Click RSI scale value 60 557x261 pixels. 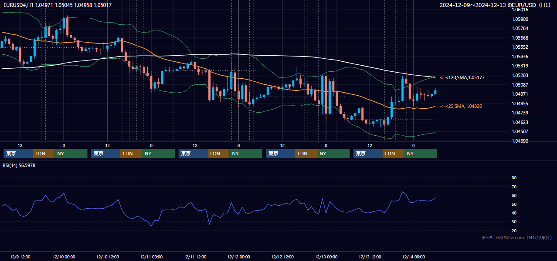[514, 195]
